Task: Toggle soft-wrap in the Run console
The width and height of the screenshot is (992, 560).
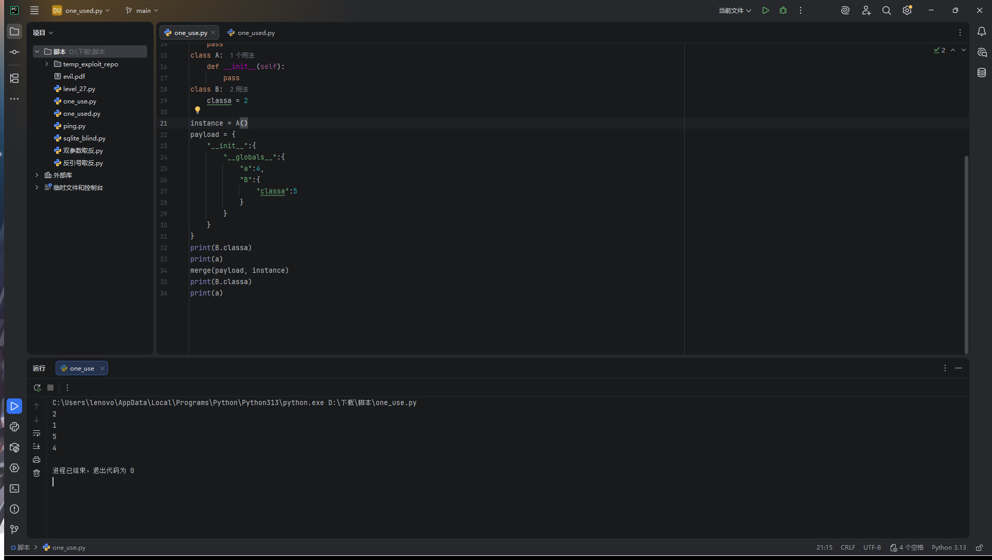Action: pos(37,433)
